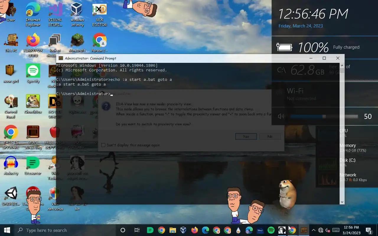Switch to Spotify on the taskbar
Screen dimensions: 378x236
coord(271,230)
